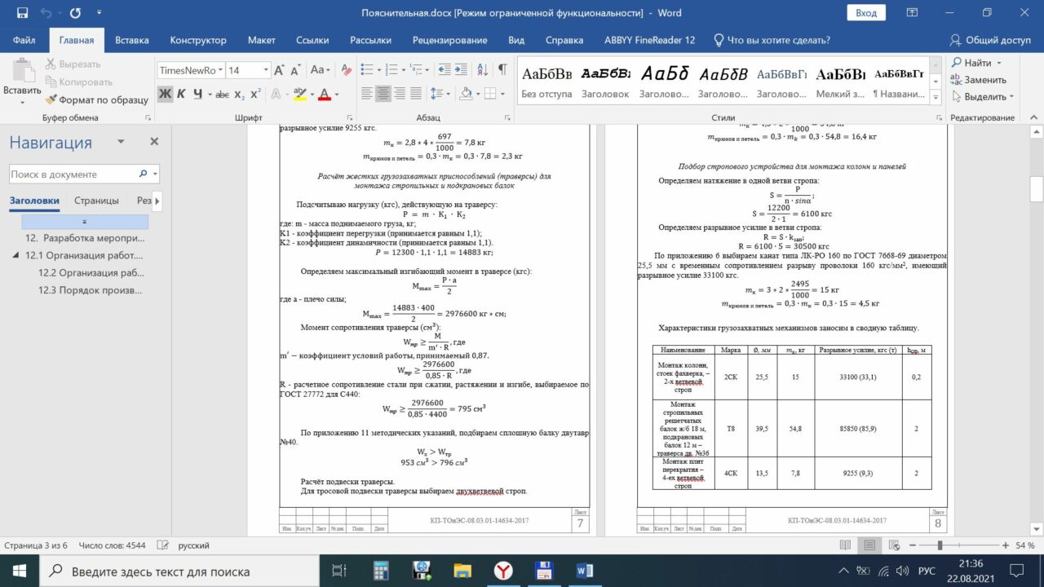Viewport: 1044px width, 587px height.
Task: Click the Windows taskbar search box
Action: coord(179,572)
